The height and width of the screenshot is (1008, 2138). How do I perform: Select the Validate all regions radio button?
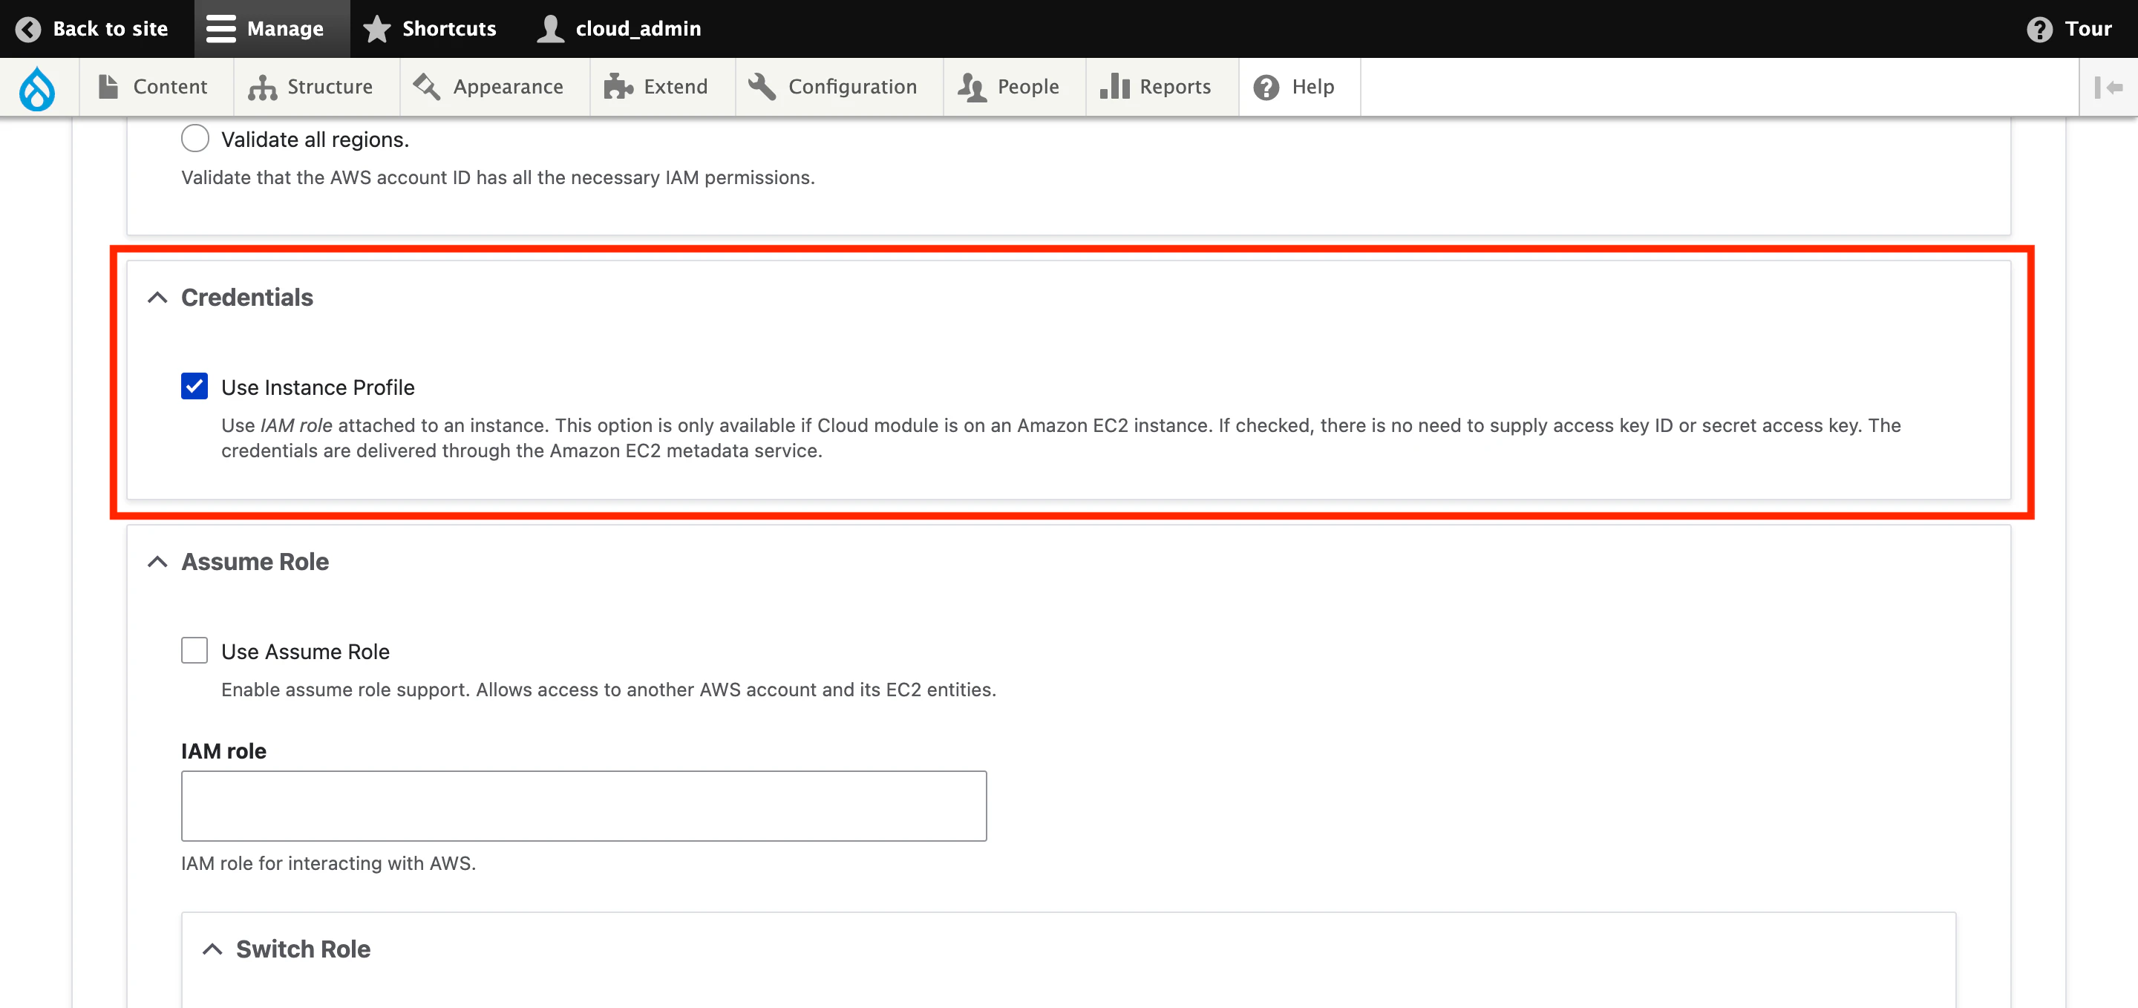195,139
